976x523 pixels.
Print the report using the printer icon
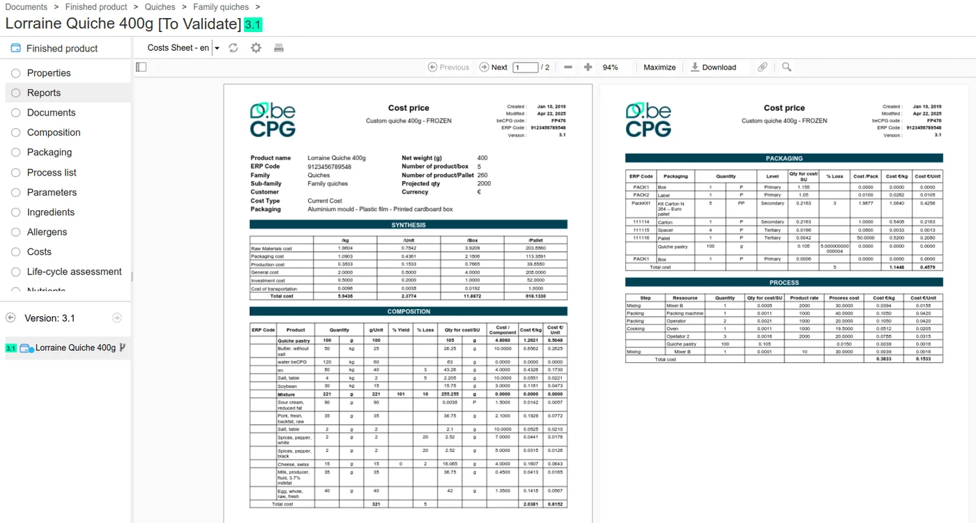[x=279, y=48]
